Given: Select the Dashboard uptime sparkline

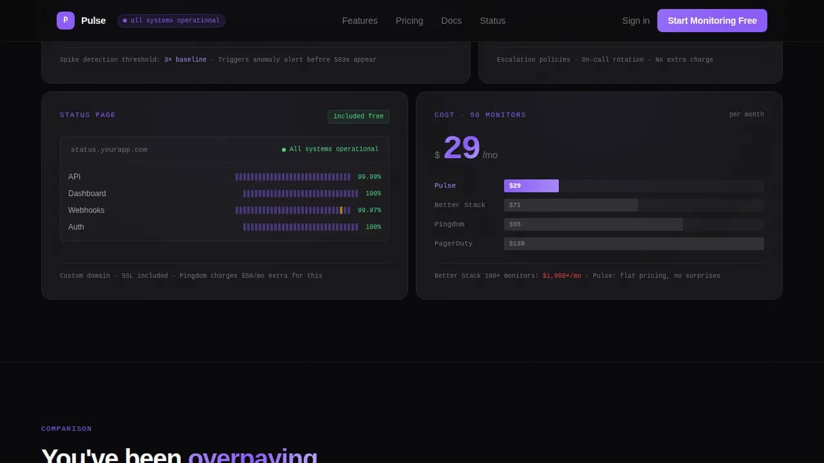Looking at the screenshot, I should coord(301,193).
